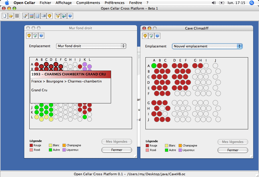Click the text France > Bourgogne > Charmes-chambertin
This screenshot has height=177, width=259.
coord(67,81)
